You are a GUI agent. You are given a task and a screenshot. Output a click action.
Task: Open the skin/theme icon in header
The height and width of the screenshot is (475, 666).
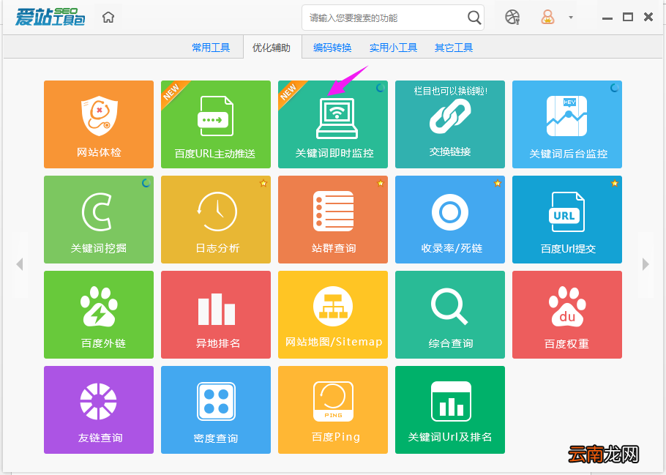coord(512,18)
